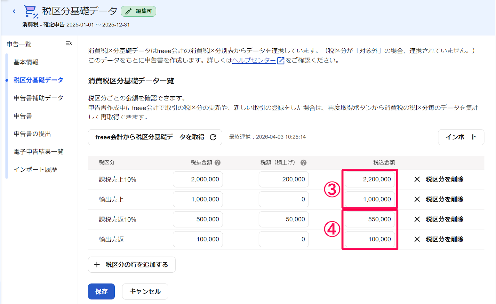Open the external link icon next to ヘルプセンター
The image size is (496, 304).
click(x=281, y=60)
